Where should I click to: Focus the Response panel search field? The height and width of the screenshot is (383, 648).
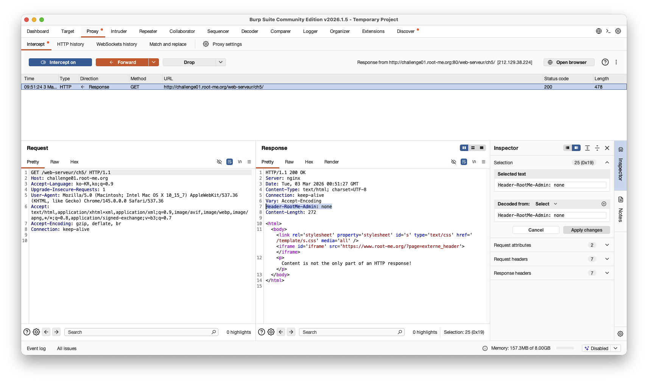click(x=352, y=332)
